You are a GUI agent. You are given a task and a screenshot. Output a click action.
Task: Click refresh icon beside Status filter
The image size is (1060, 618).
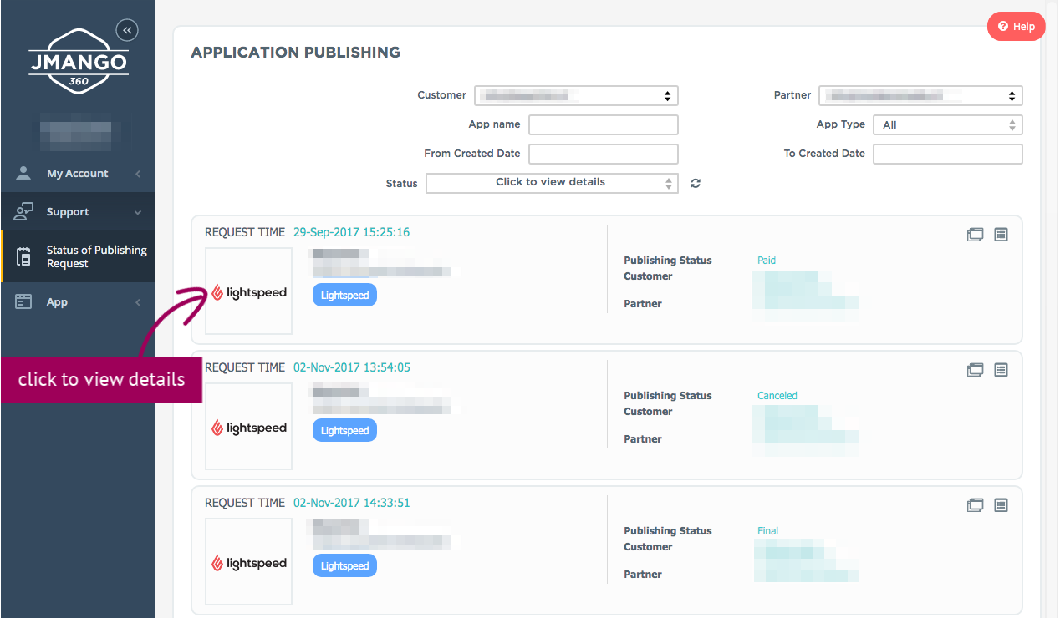696,183
